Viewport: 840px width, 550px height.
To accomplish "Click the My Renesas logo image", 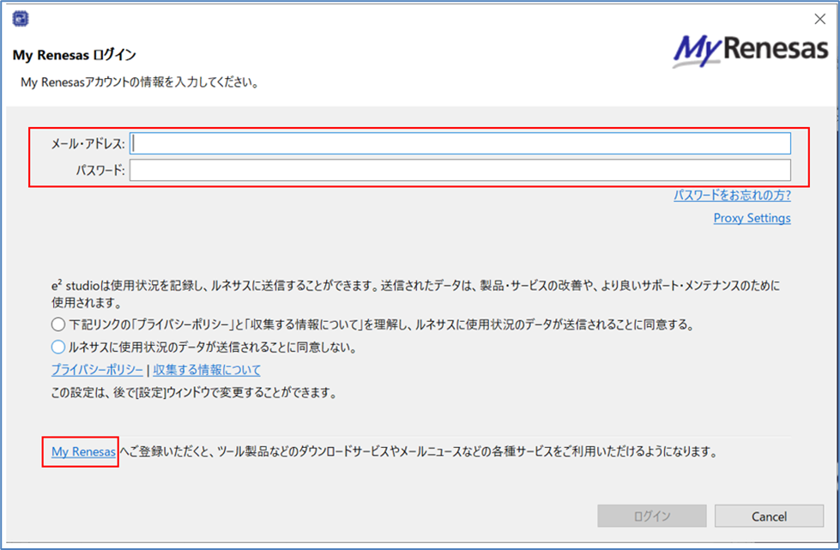I will pyautogui.click(x=751, y=51).
